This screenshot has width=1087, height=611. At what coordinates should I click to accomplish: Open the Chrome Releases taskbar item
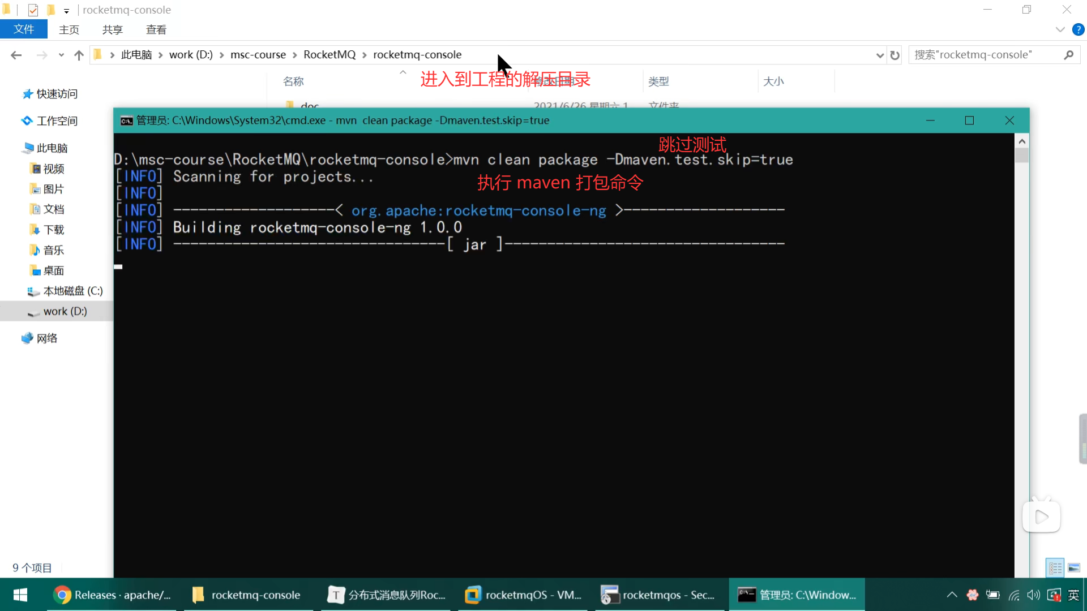click(112, 595)
